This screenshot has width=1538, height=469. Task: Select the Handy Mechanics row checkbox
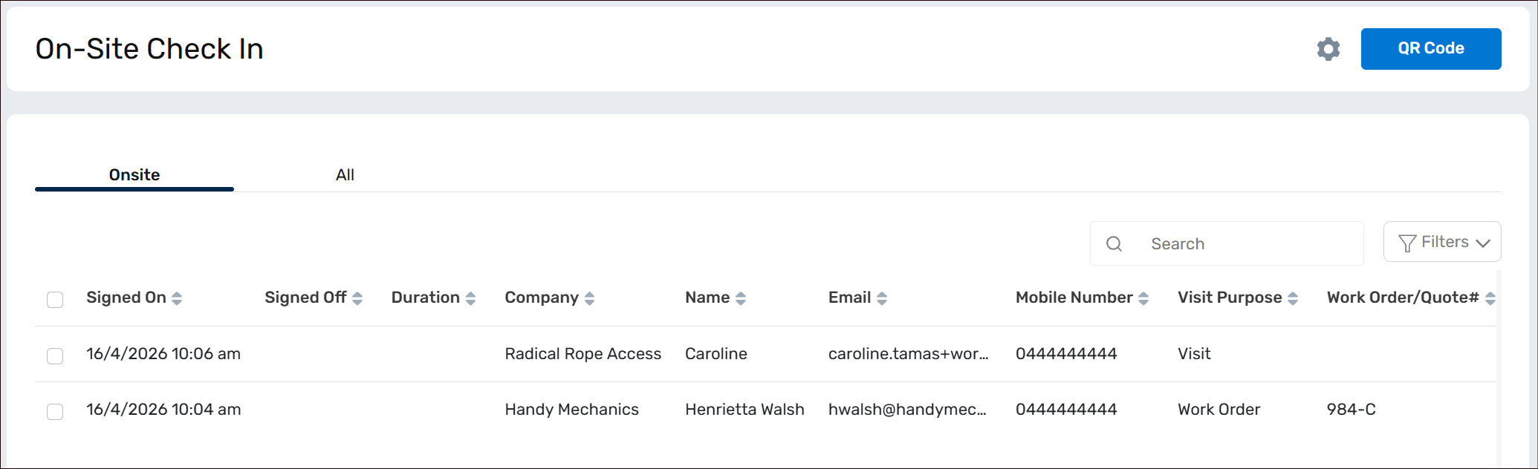55,411
